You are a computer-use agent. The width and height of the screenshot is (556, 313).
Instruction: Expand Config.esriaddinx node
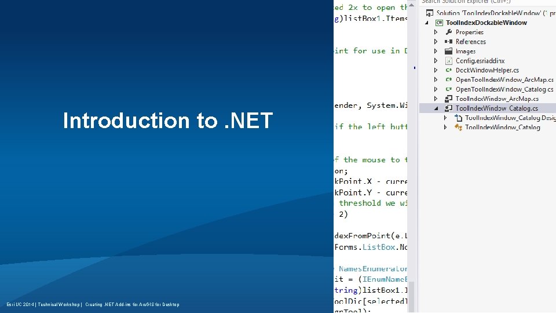[436, 61]
